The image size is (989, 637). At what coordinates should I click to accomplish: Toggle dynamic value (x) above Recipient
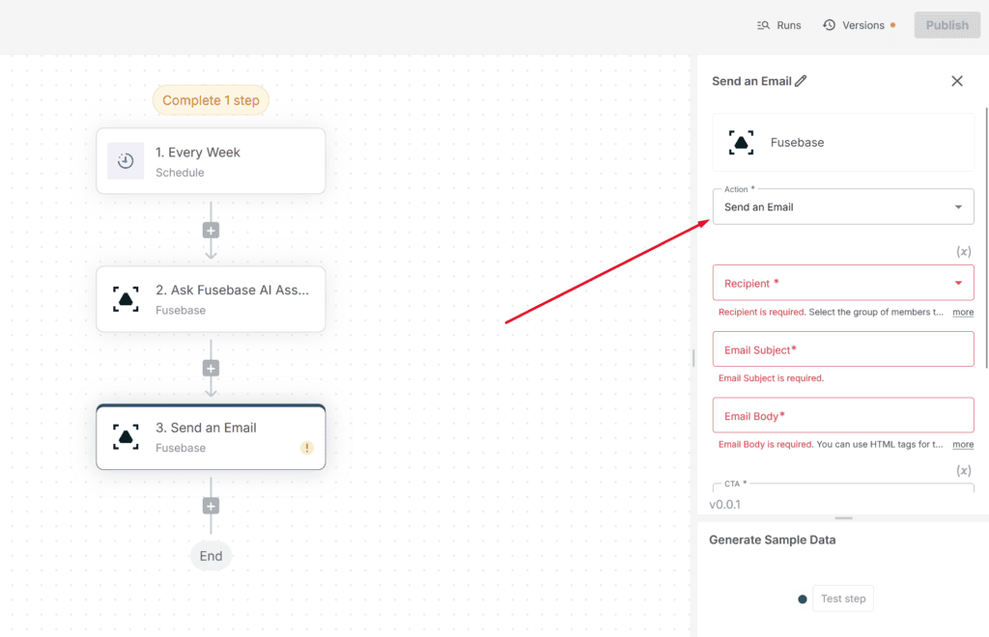pos(963,251)
